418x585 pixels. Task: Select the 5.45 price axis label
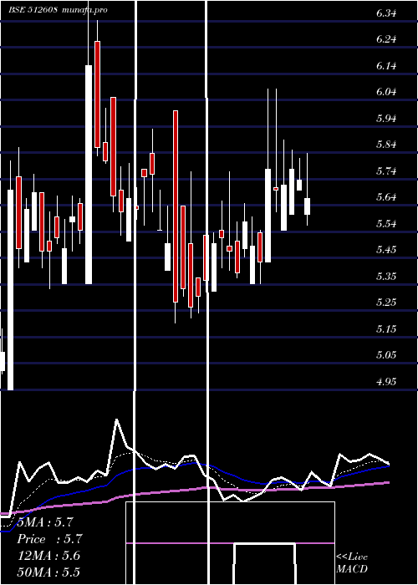pyautogui.click(x=386, y=250)
